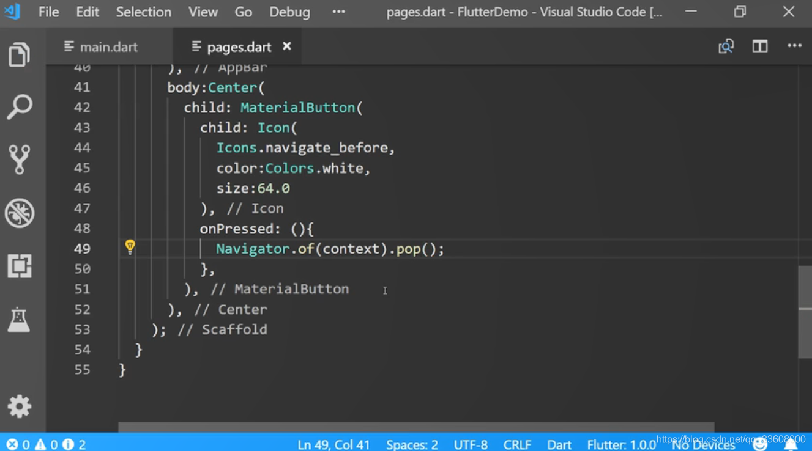Click the // Center comment on line 52

(x=230, y=309)
